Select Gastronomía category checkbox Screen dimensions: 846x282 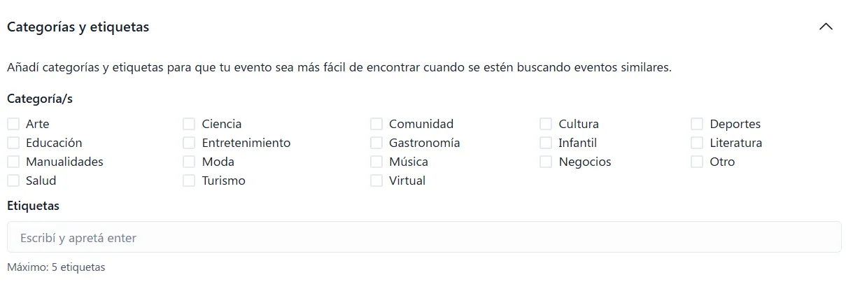pos(376,143)
